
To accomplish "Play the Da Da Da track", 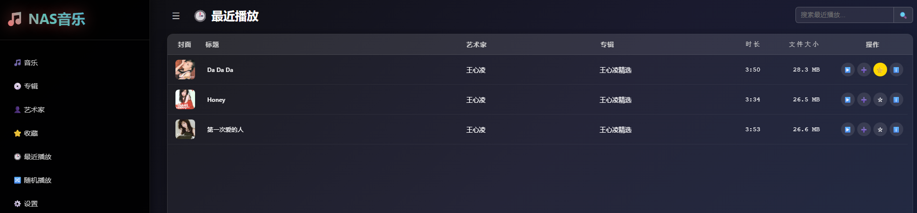I will [x=847, y=70].
